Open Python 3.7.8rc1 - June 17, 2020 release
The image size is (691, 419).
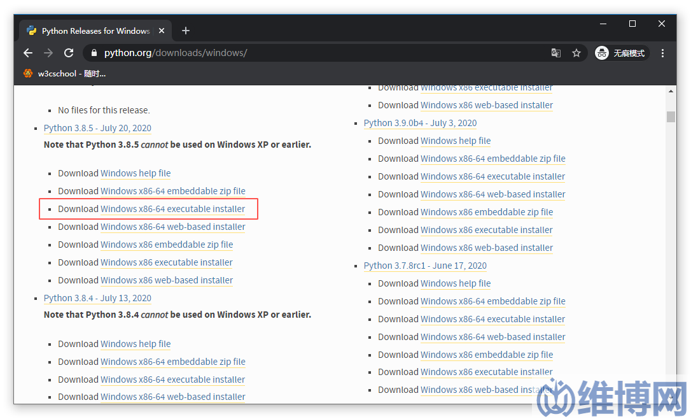(425, 266)
